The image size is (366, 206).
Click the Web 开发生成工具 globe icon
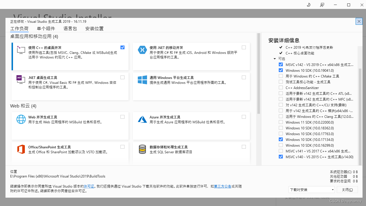tap(21, 119)
